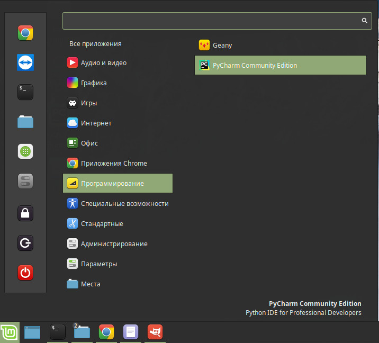Open the Параметры category
Viewport: 379px width, 343px height.
(118, 264)
